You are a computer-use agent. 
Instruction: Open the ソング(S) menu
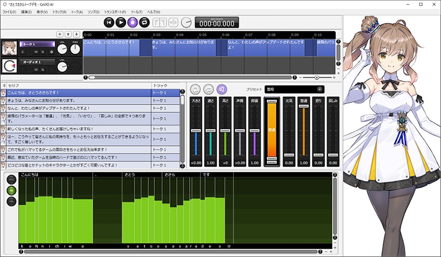[93, 12]
